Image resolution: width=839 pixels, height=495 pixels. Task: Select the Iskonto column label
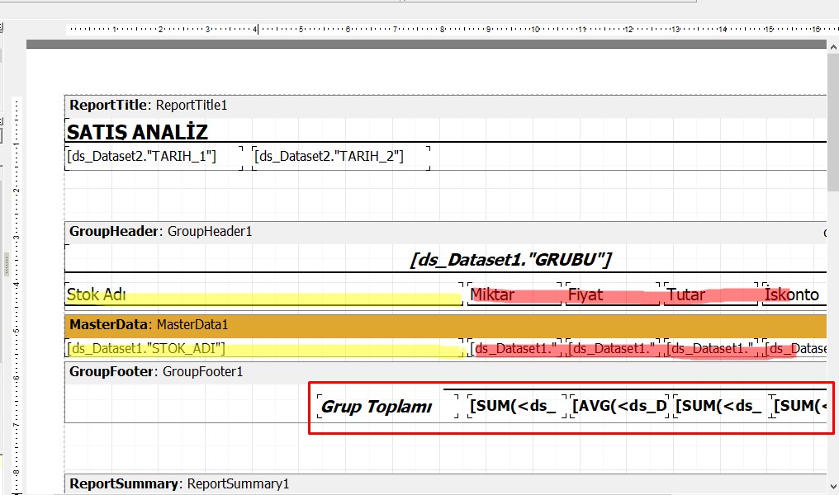[x=794, y=295]
